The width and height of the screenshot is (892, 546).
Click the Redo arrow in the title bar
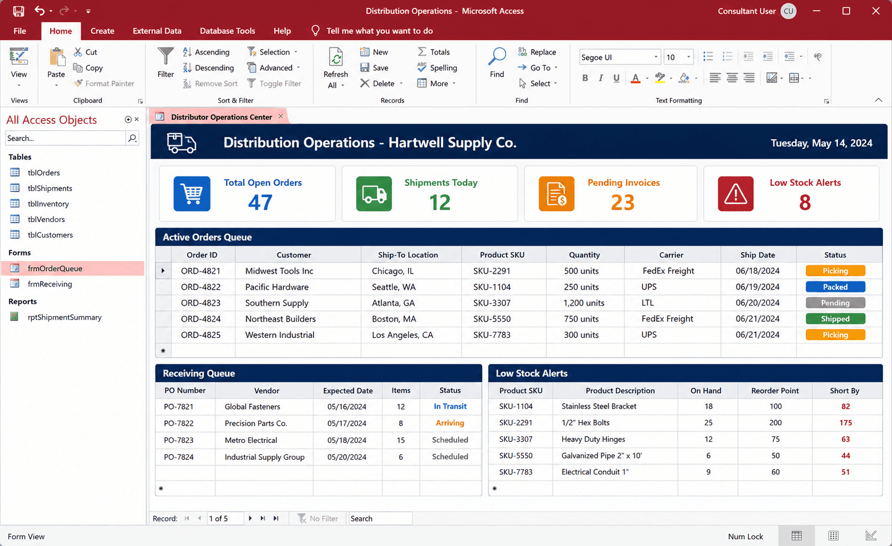(x=64, y=11)
